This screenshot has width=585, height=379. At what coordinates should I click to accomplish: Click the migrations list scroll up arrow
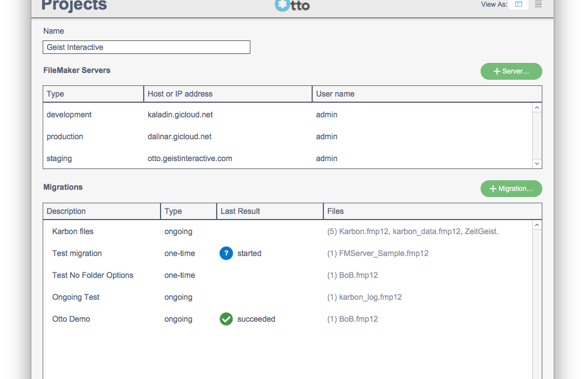point(537,225)
